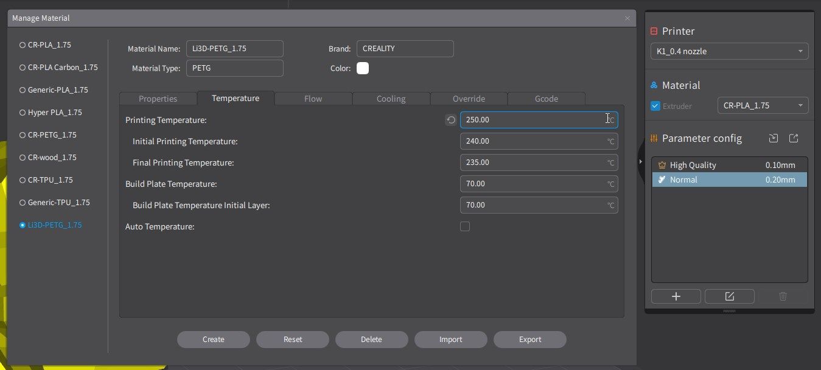The image size is (821, 370).
Task: Click the edit profile pencil icon
Action: [x=729, y=296]
